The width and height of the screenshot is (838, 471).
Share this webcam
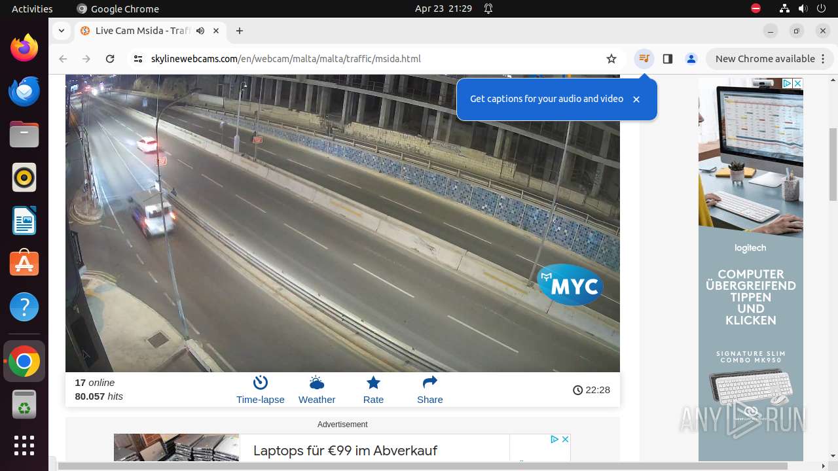point(429,390)
